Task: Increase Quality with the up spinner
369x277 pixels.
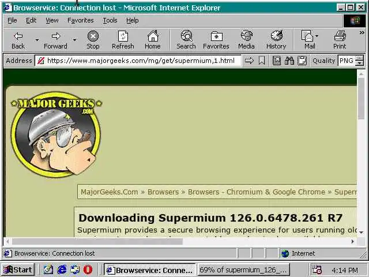Action: pyautogui.click(x=360, y=58)
